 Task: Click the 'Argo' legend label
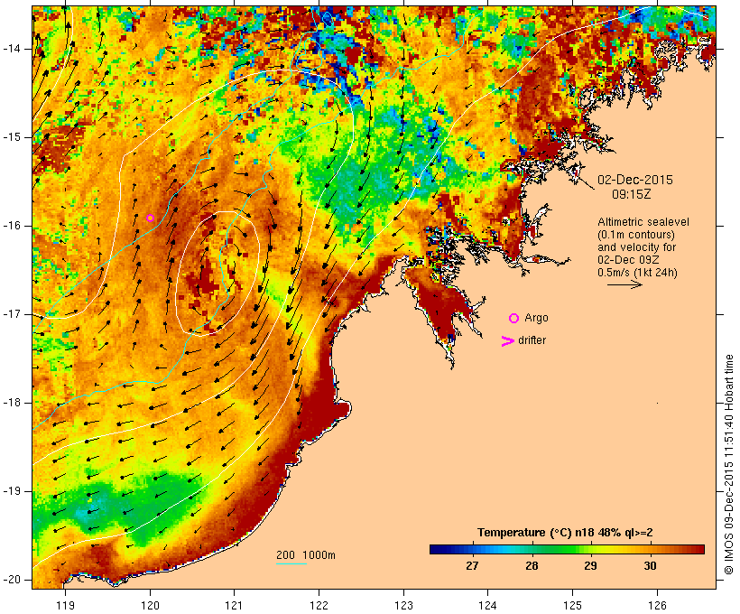click(537, 318)
